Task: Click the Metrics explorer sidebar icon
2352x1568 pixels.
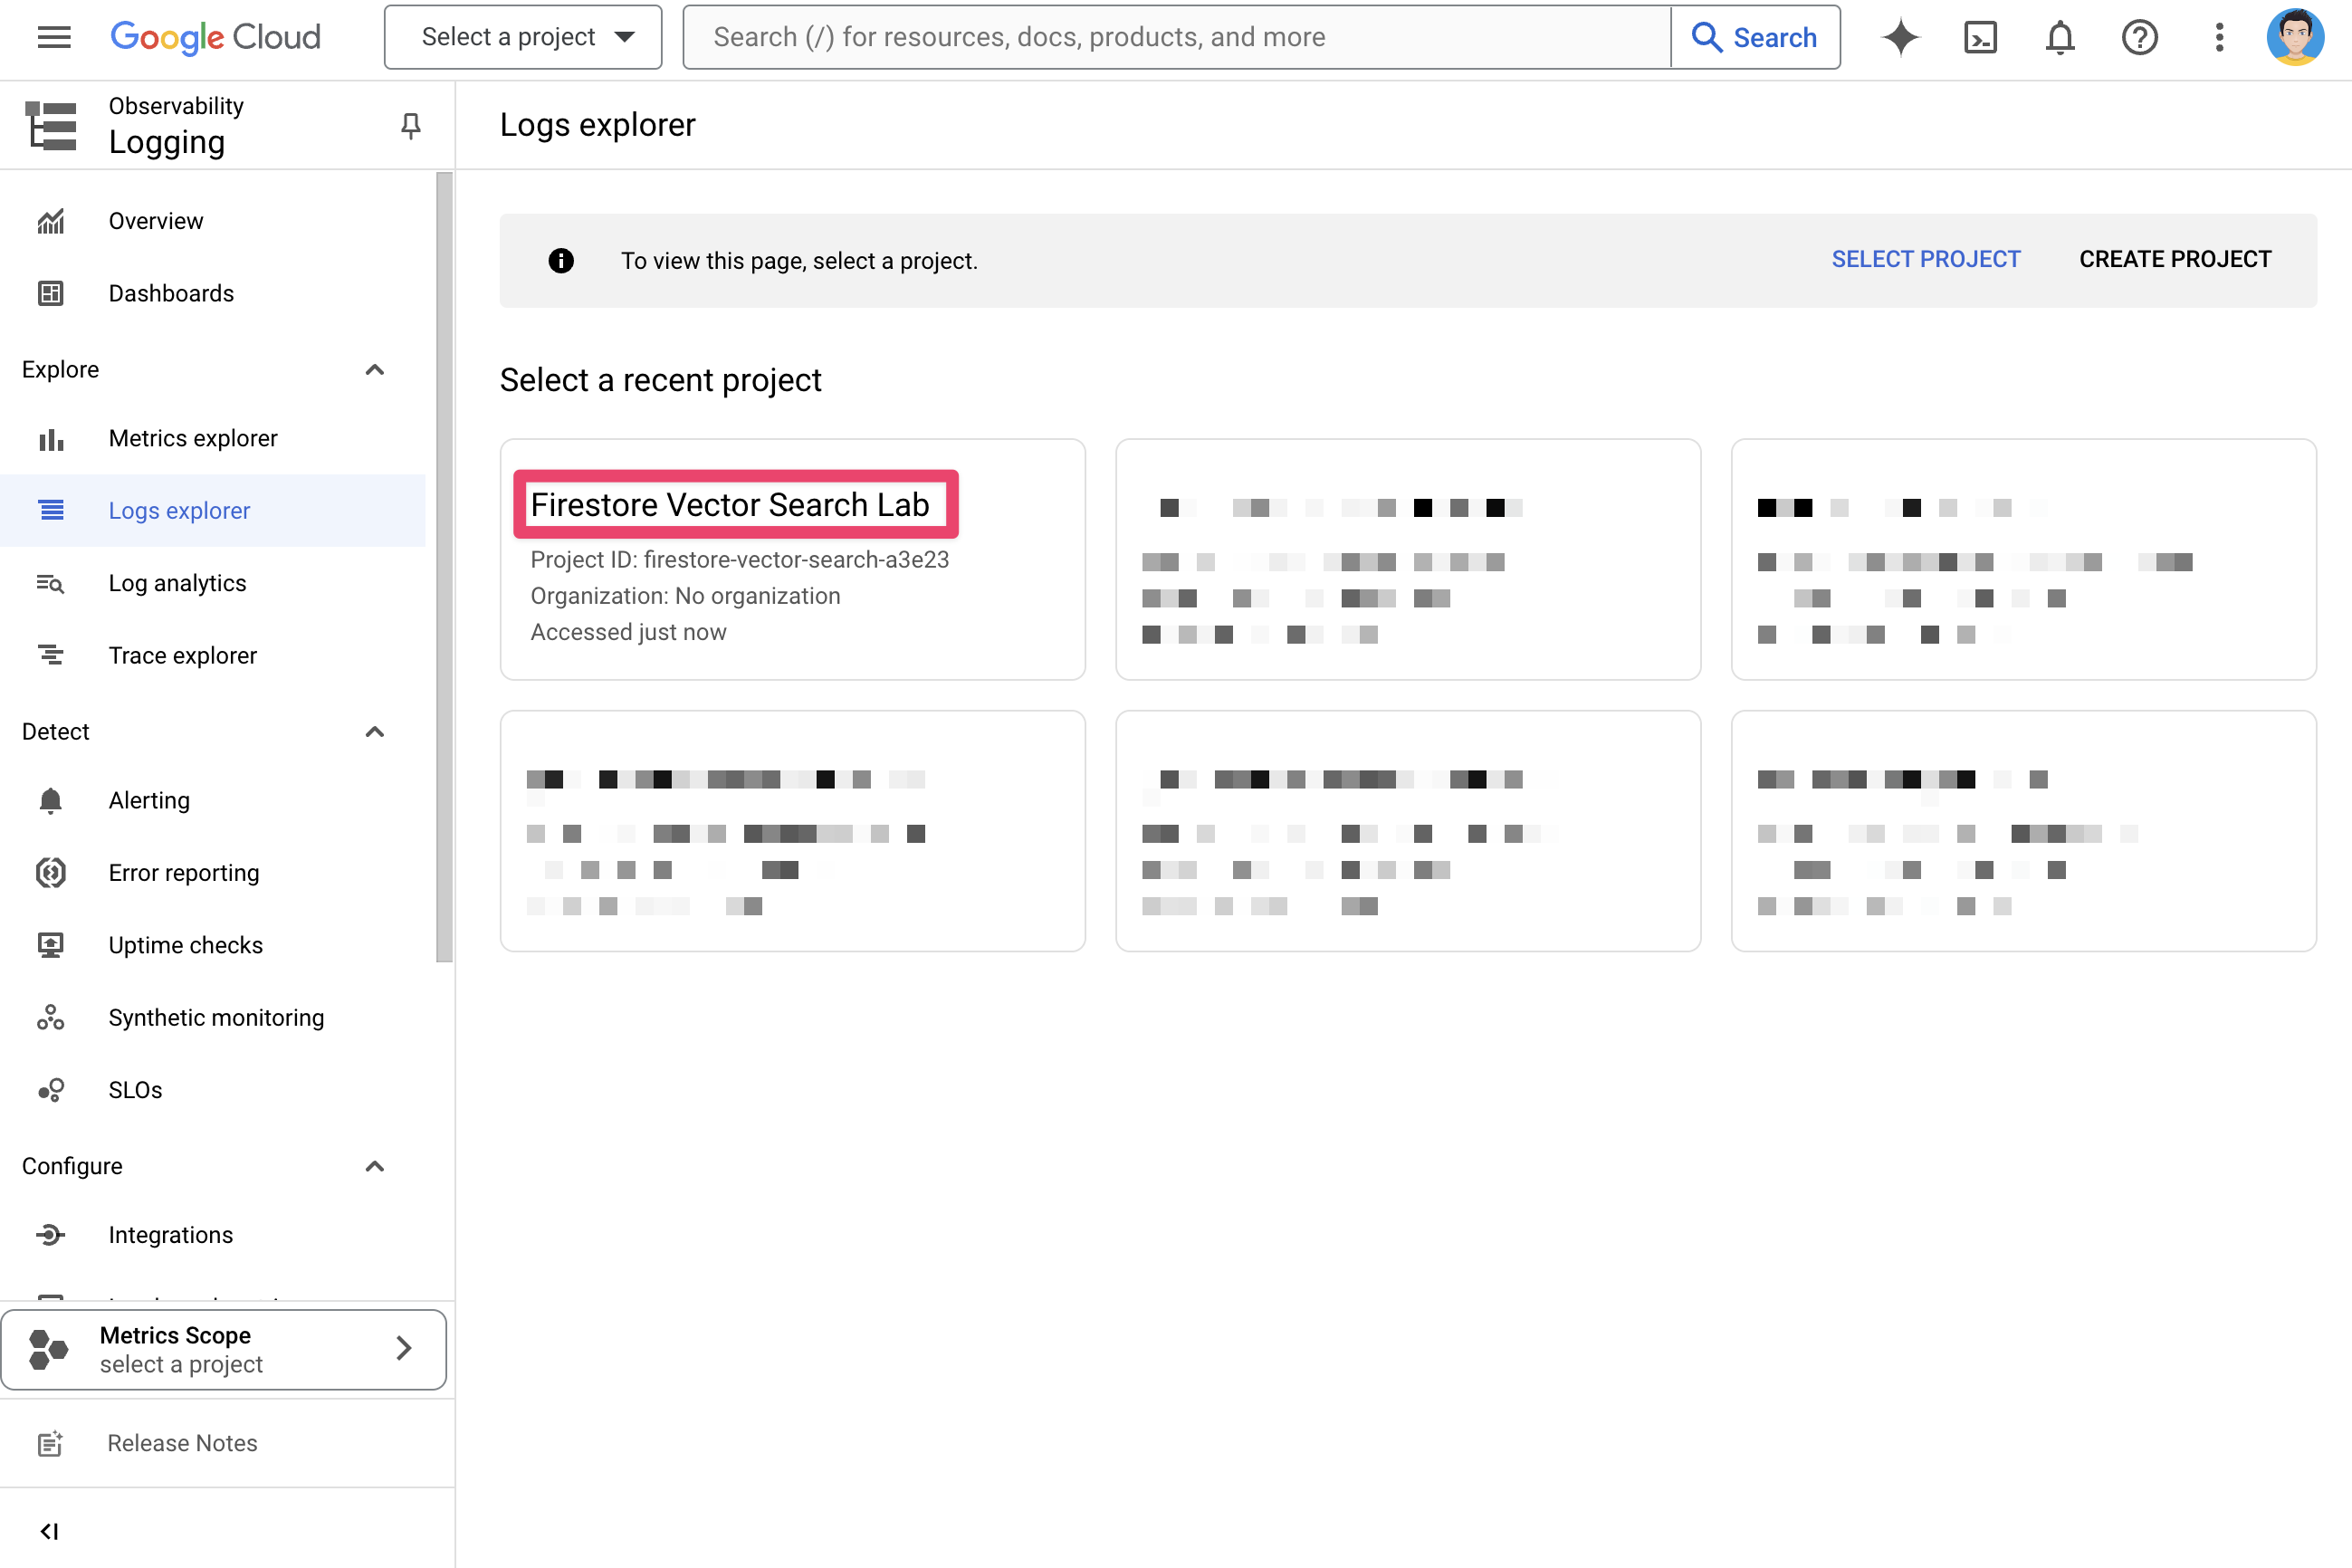Action: (49, 437)
